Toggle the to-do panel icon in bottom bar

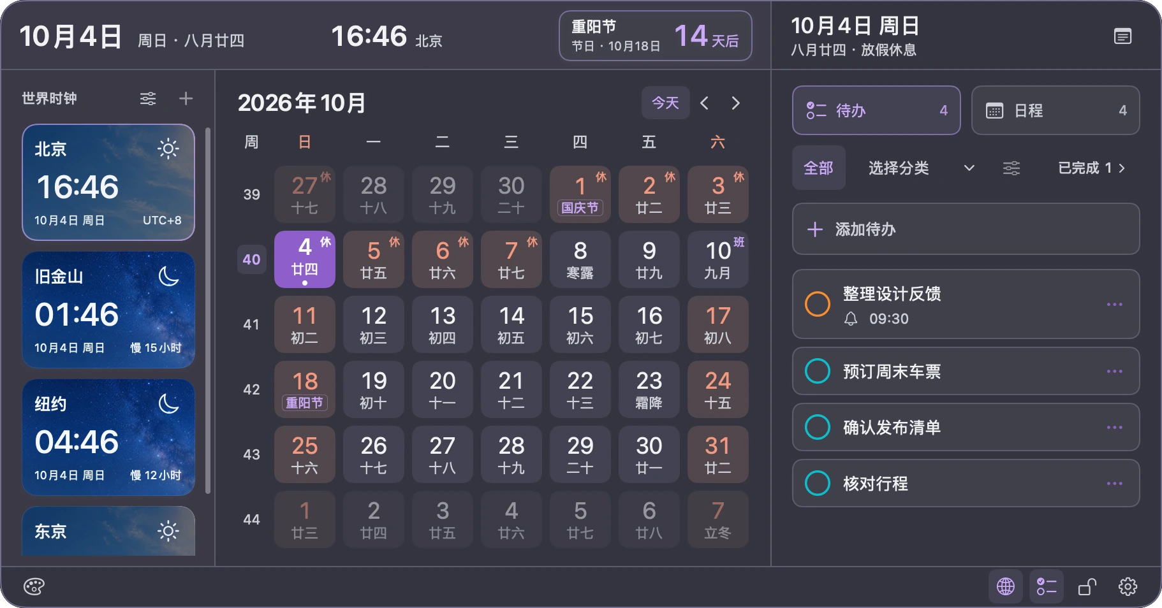coord(1047,586)
